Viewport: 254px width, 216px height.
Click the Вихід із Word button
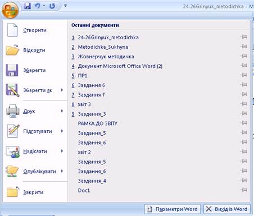(x=227, y=209)
